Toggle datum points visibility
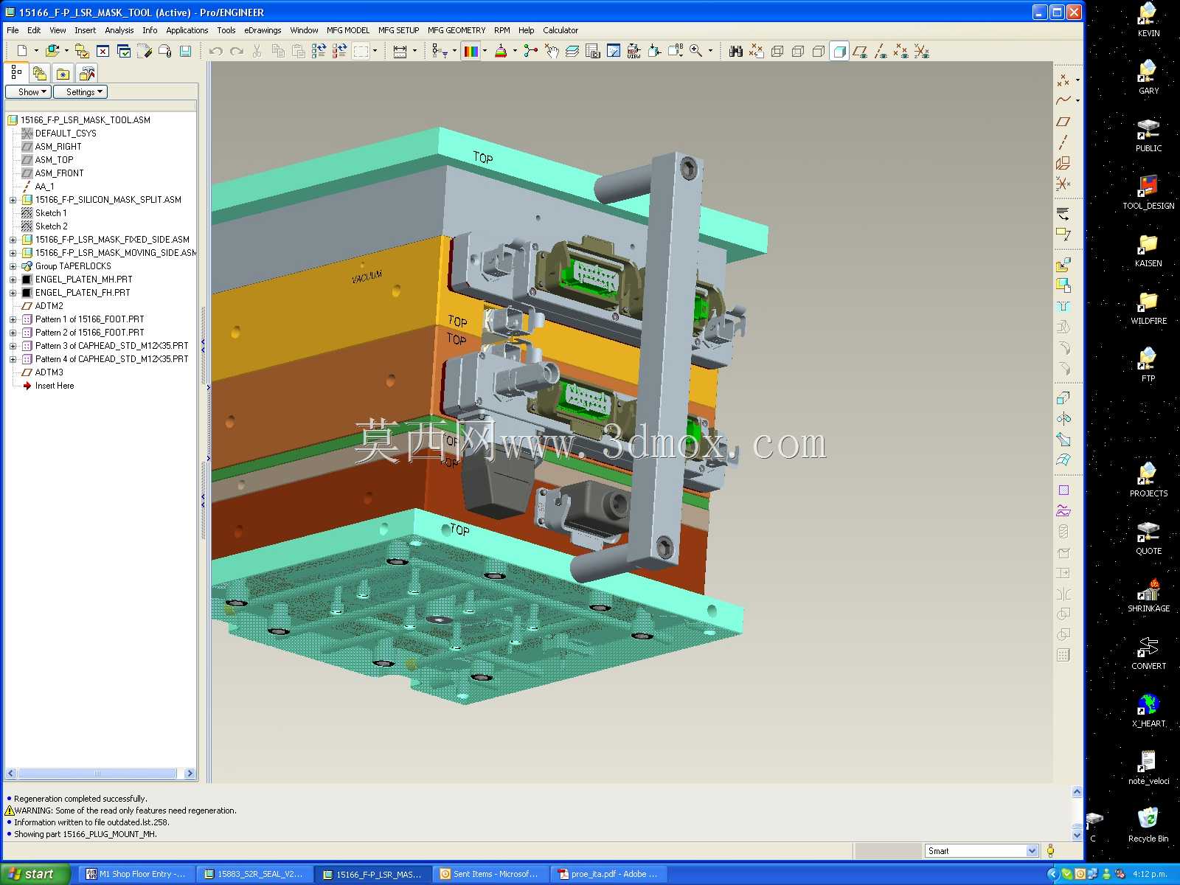This screenshot has width=1180, height=885. click(x=901, y=51)
